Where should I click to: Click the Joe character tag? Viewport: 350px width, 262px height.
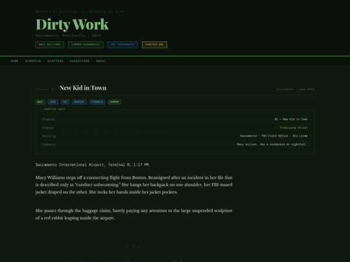point(65,102)
